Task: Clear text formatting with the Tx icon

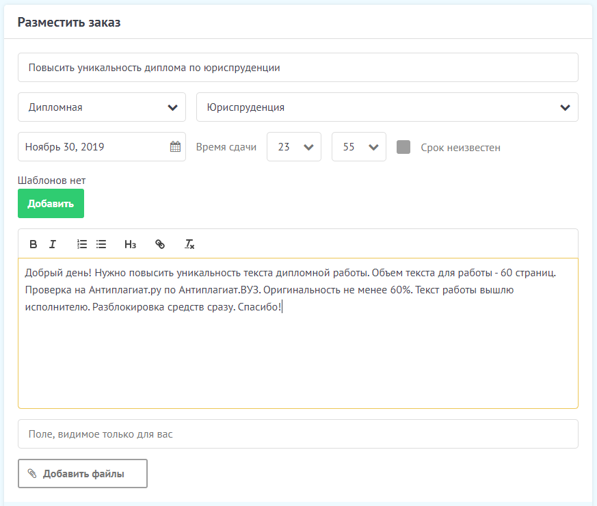Action: tap(190, 244)
